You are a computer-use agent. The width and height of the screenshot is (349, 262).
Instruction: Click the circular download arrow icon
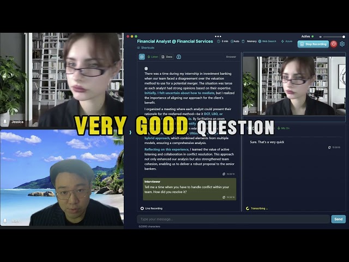[179, 57]
